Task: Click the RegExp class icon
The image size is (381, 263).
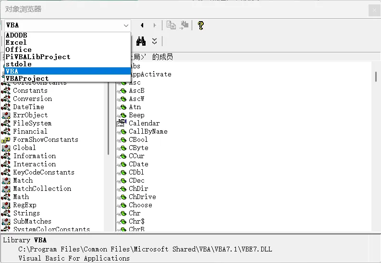Action: (x=6, y=205)
